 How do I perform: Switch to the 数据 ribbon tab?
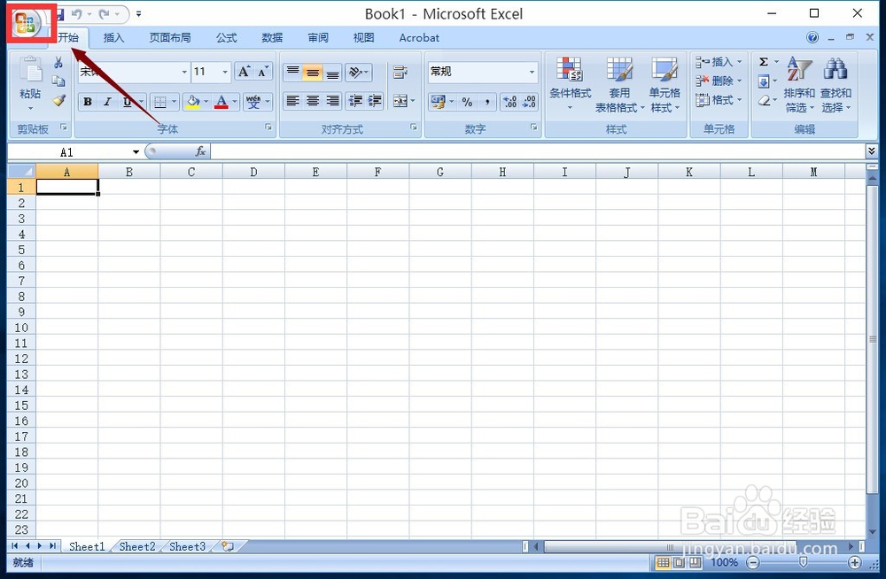click(x=272, y=38)
